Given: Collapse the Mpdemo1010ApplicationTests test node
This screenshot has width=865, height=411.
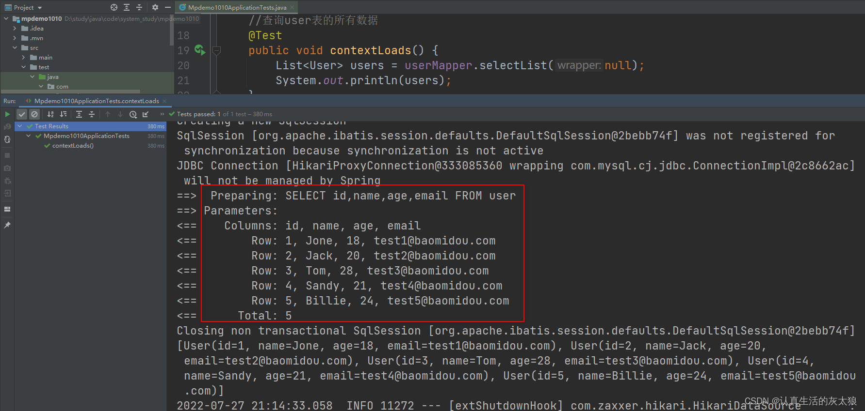Looking at the screenshot, I should point(28,136).
